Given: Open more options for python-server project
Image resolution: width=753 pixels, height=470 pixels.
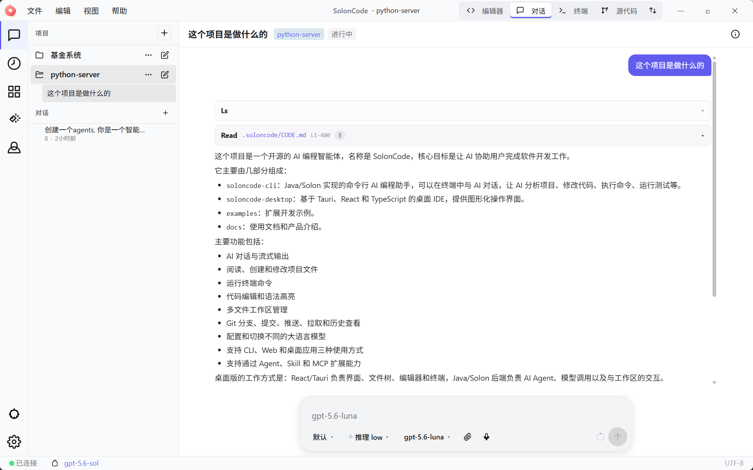Looking at the screenshot, I should coord(148,74).
